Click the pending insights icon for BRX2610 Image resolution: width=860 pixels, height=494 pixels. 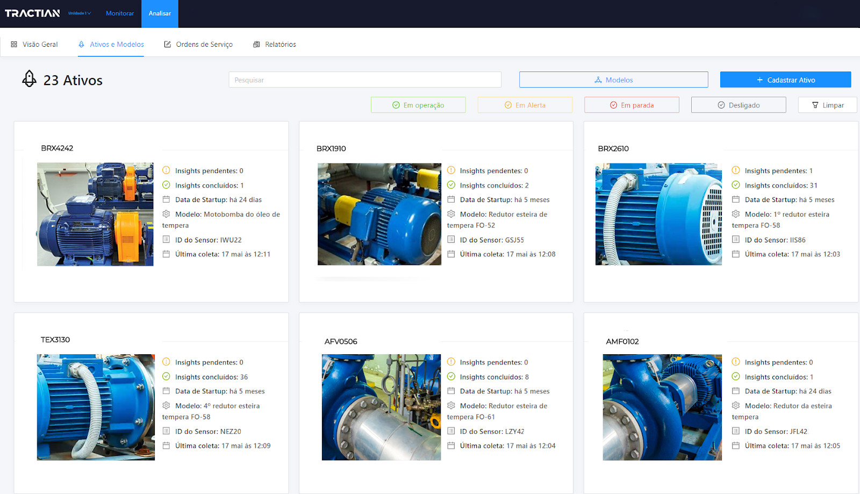pos(736,170)
